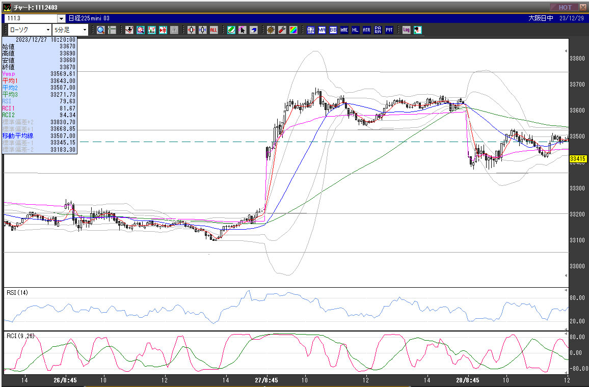This screenshot has height=387, width=589.
Task: Toggle the VWAP indicator button
Action: 311,30
